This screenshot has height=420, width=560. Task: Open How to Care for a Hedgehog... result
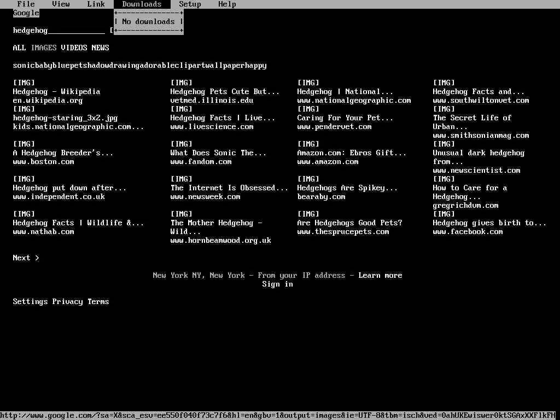470,192
